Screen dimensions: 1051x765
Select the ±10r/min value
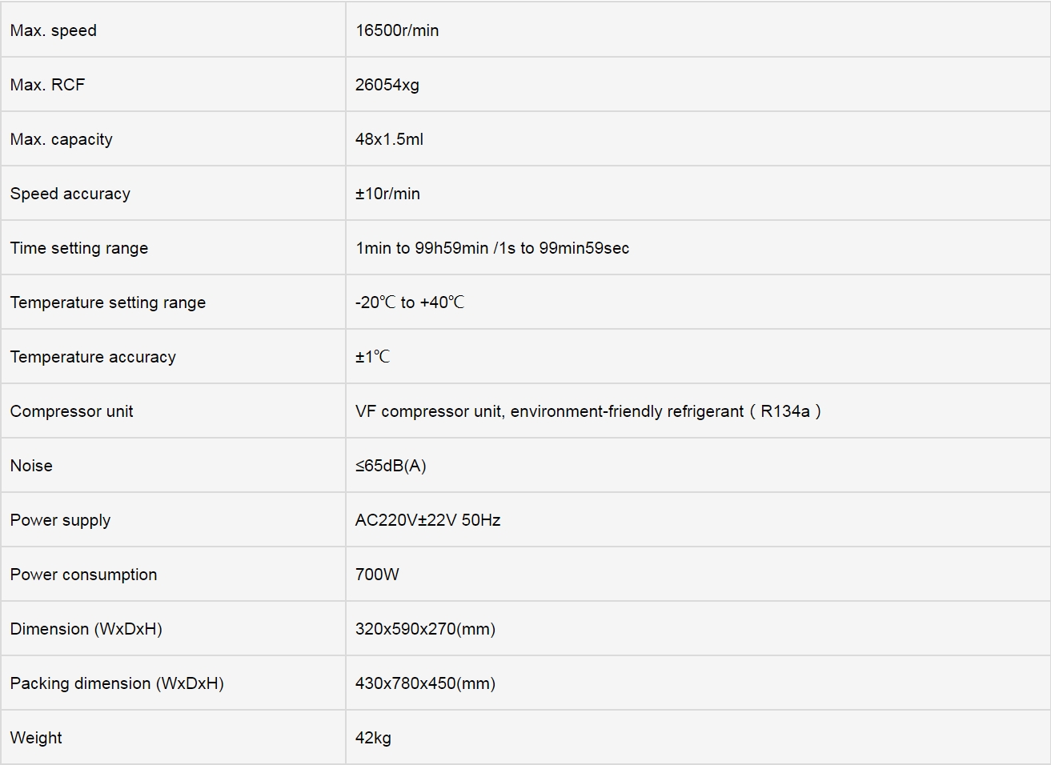387,194
